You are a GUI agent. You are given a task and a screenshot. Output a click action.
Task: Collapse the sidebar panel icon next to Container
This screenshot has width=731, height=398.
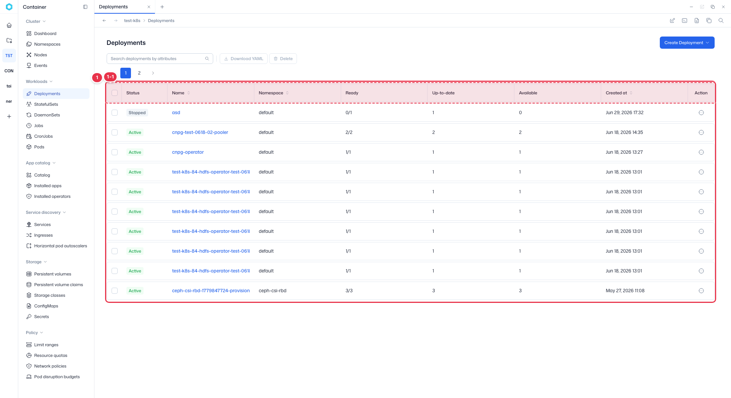[85, 7]
